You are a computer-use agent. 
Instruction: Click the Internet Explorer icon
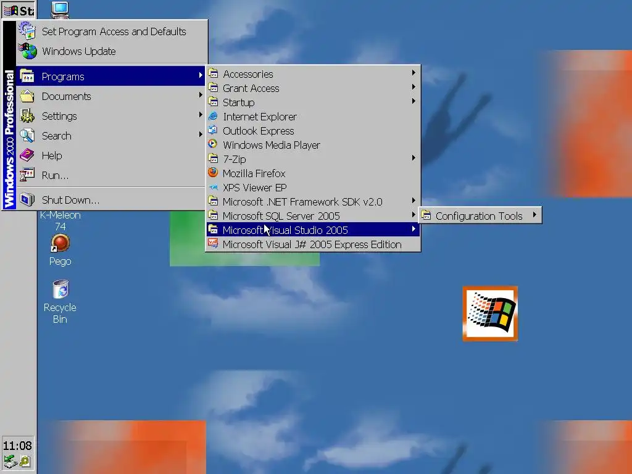213,116
